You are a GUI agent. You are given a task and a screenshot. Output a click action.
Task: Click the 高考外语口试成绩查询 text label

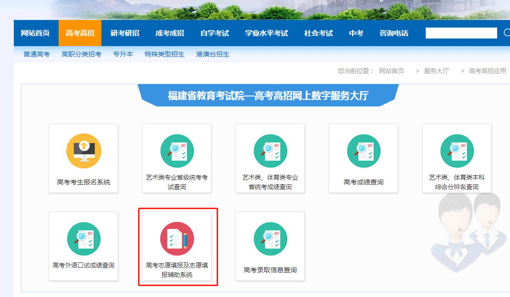[84, 265]
